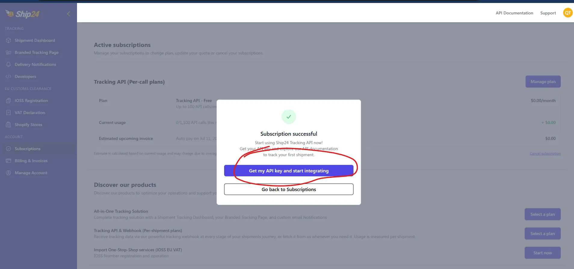Screen dimensions: 574x269
Task: Go to the Support page
Action: [x=548, y=13]
